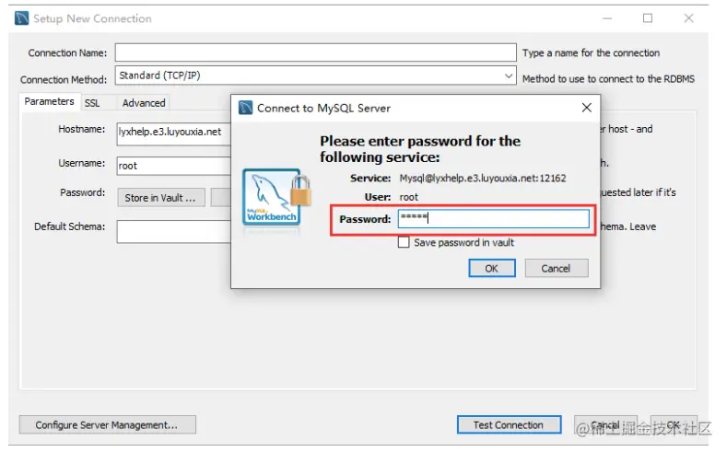Confirm password with the dialog OK button
The width and height of the screenshot is (727, 452).
(491, 268)
